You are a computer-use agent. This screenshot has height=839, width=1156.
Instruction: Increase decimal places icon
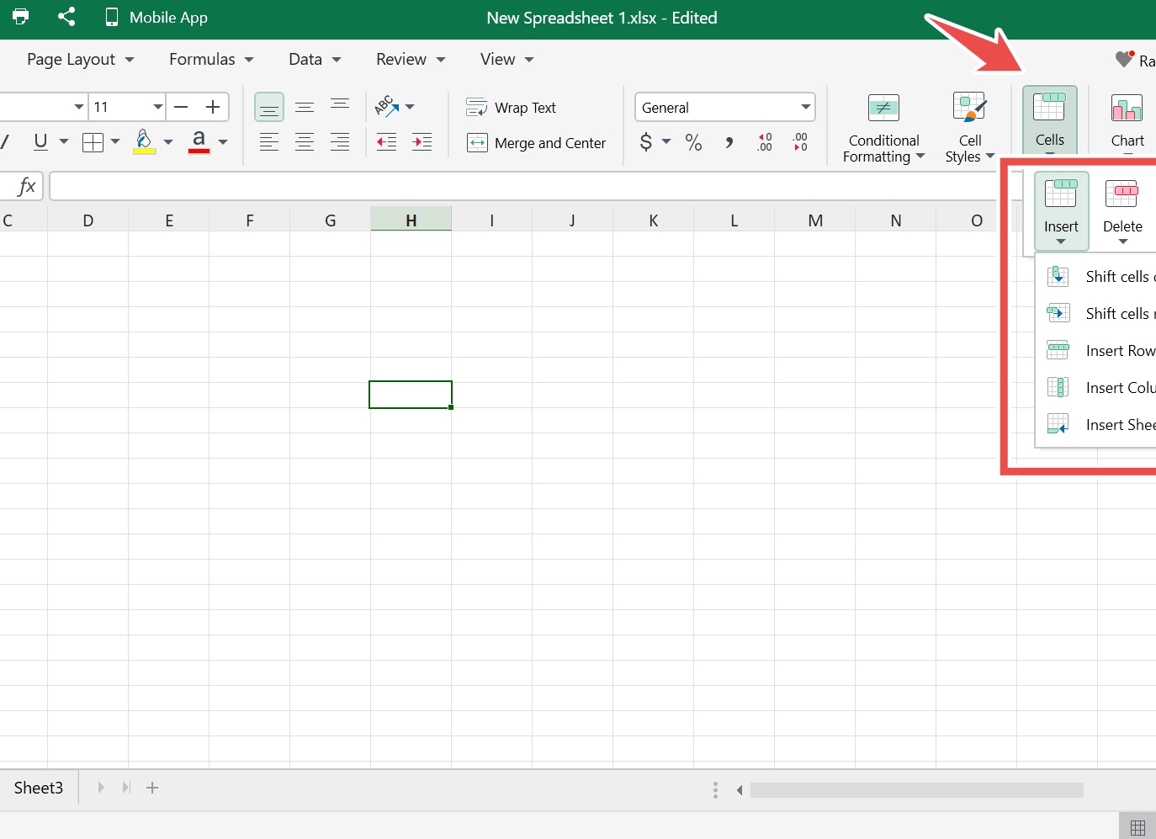(x=764, y=142)
